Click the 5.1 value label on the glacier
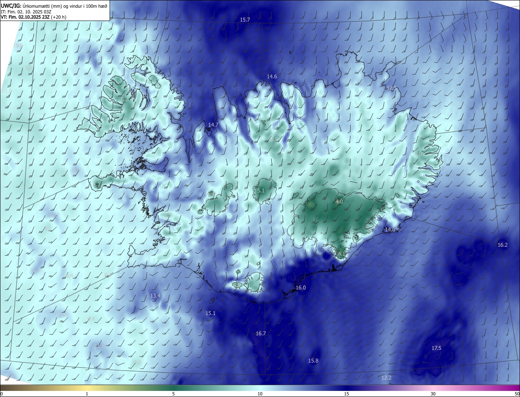Image resolution: width=520 pixels, height=397 pixels. tap(261, 190)
